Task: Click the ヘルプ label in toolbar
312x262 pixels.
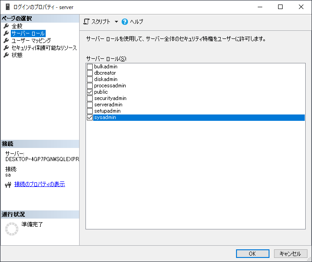Action: [x=137, y=22]
